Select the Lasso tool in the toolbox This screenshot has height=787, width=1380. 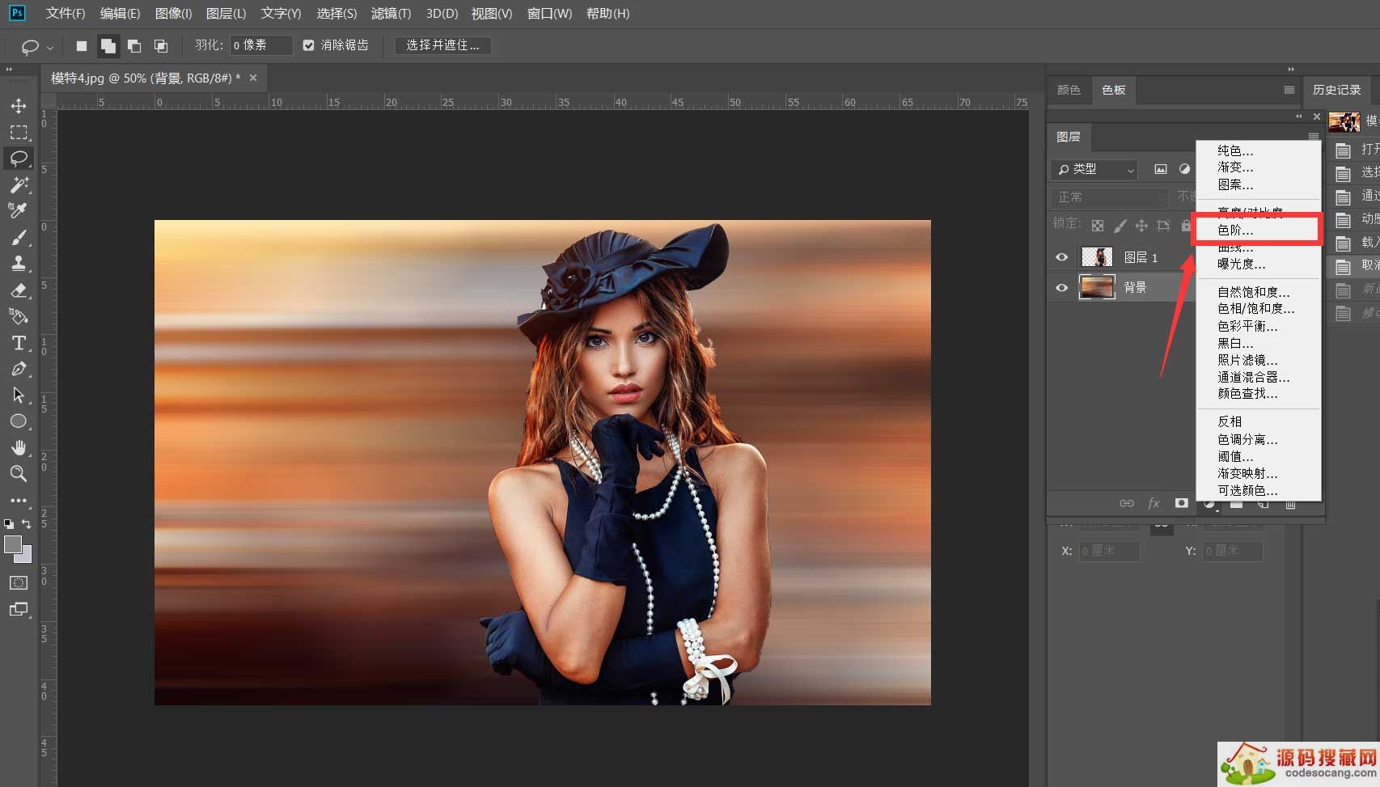[x=19, y=159]
